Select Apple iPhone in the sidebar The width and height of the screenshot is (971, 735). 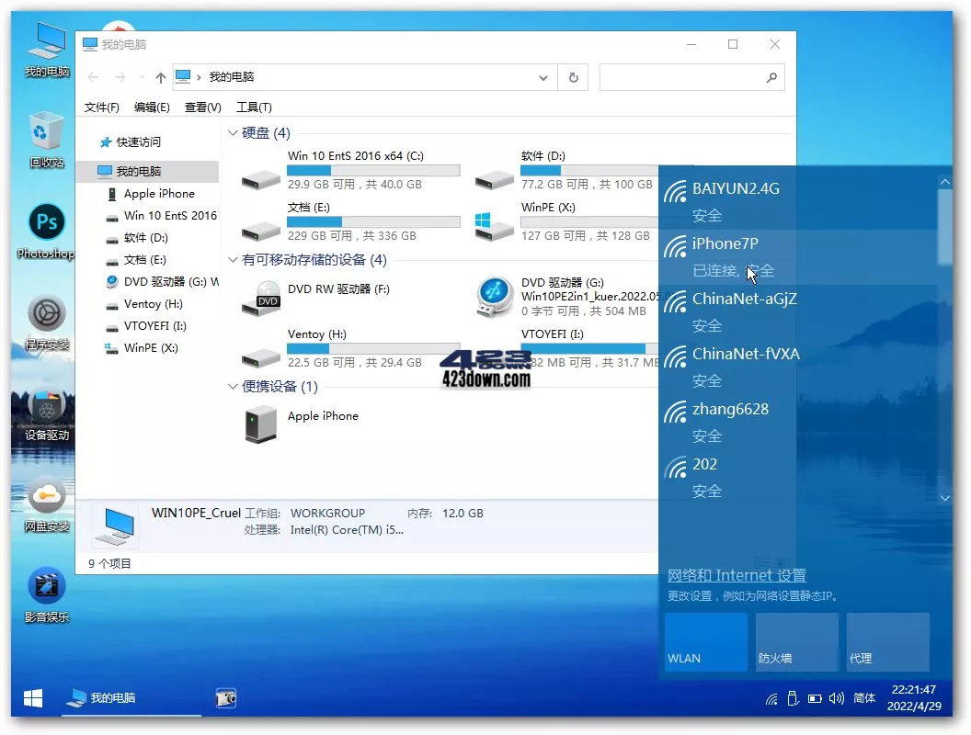[x=161, y=194]
